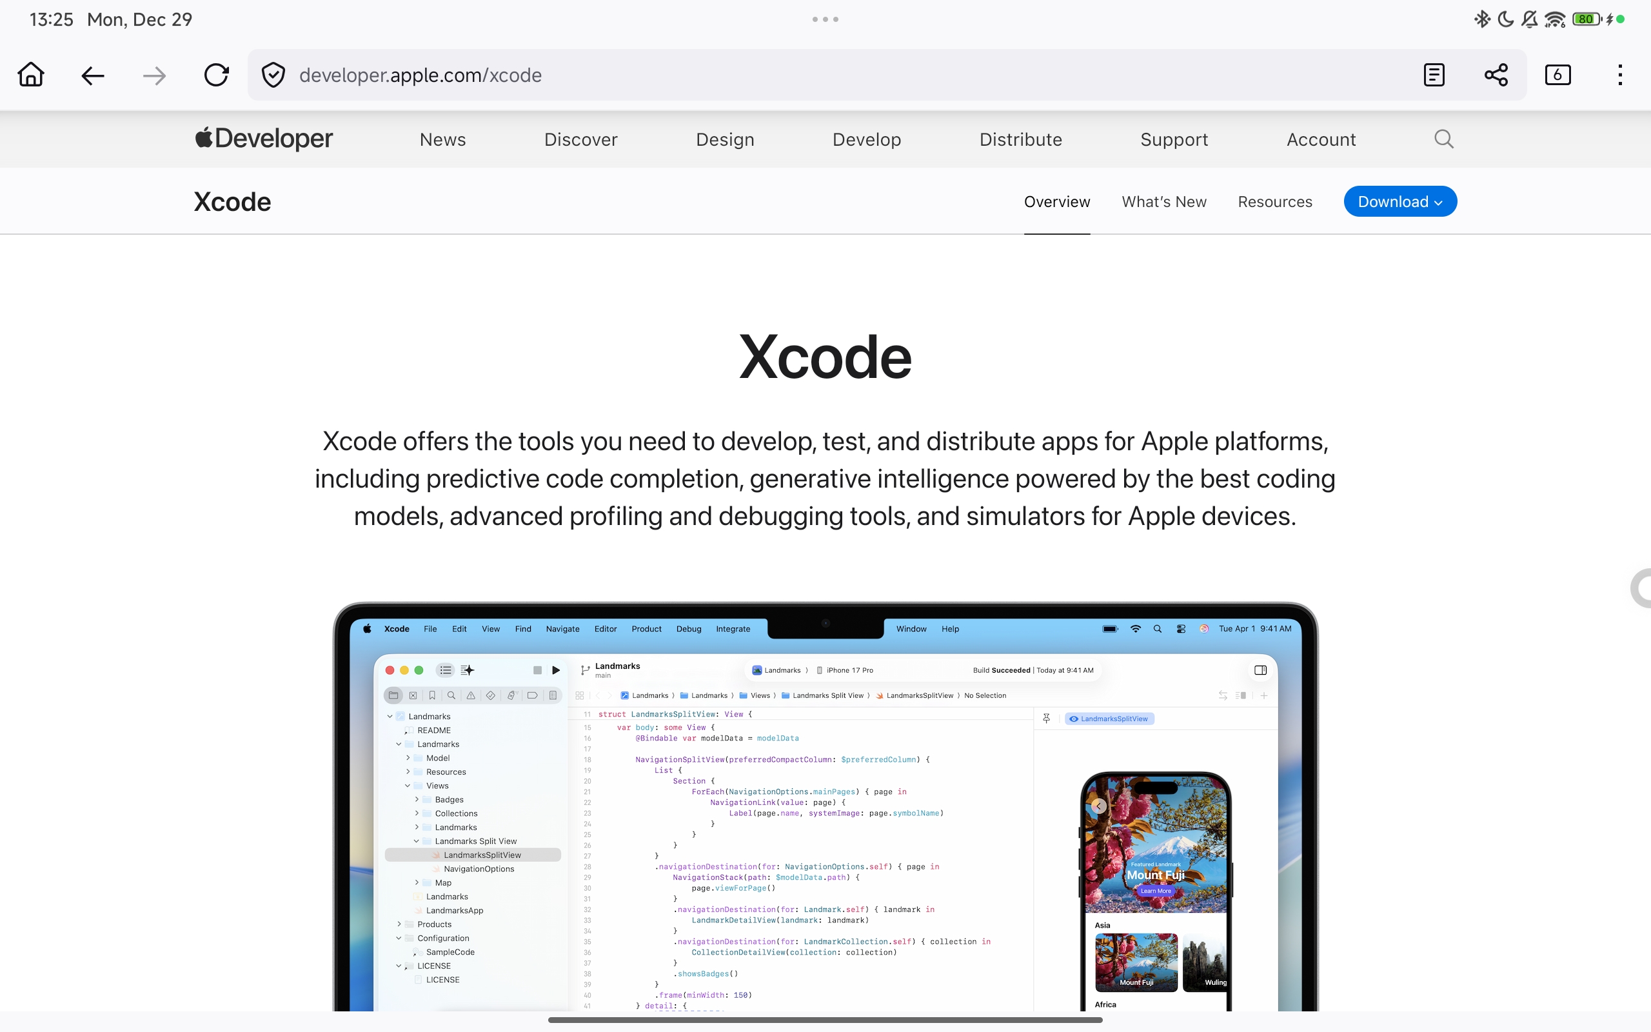The width and height of the screenshot is (1651, 1032).
Task: Reload the current page
Action: [216, 74]
